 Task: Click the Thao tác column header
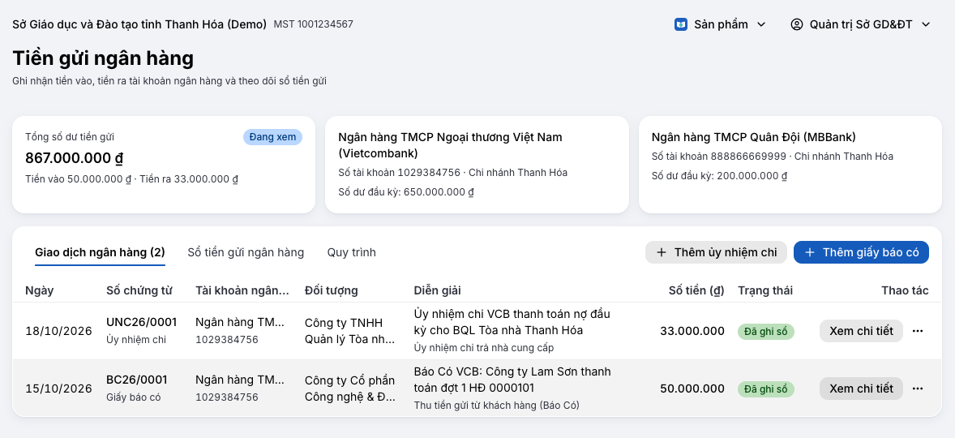pyautogui.click(x=905, y=290)
